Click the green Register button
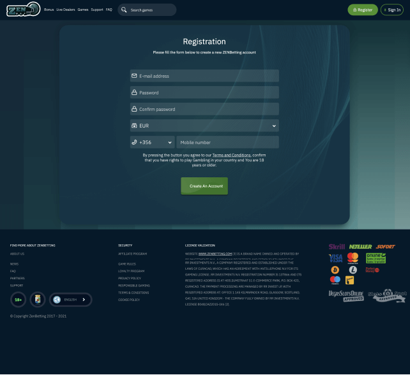 click(363, 10)
